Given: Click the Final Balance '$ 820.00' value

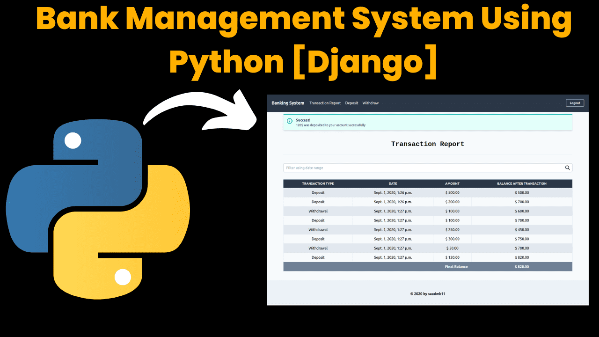Looking at the screenshot, I should tap(522, 267).
